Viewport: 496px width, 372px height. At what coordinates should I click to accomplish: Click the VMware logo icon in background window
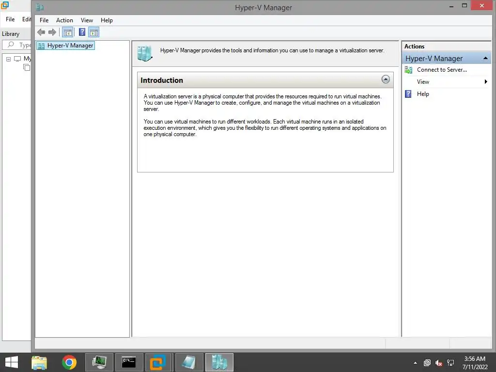pyautogui.click(x=5, y=5)
